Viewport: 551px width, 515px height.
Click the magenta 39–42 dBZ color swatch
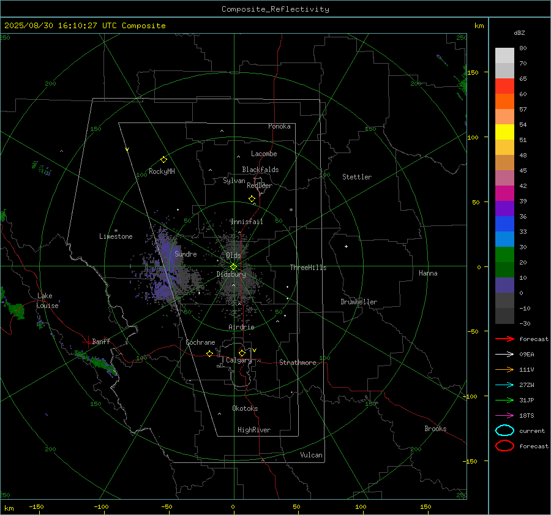504,194
